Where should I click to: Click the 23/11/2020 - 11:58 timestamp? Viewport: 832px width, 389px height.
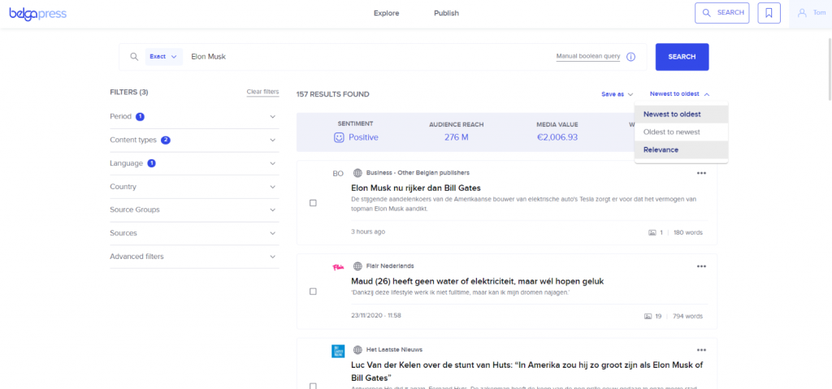tap(376, 315)
